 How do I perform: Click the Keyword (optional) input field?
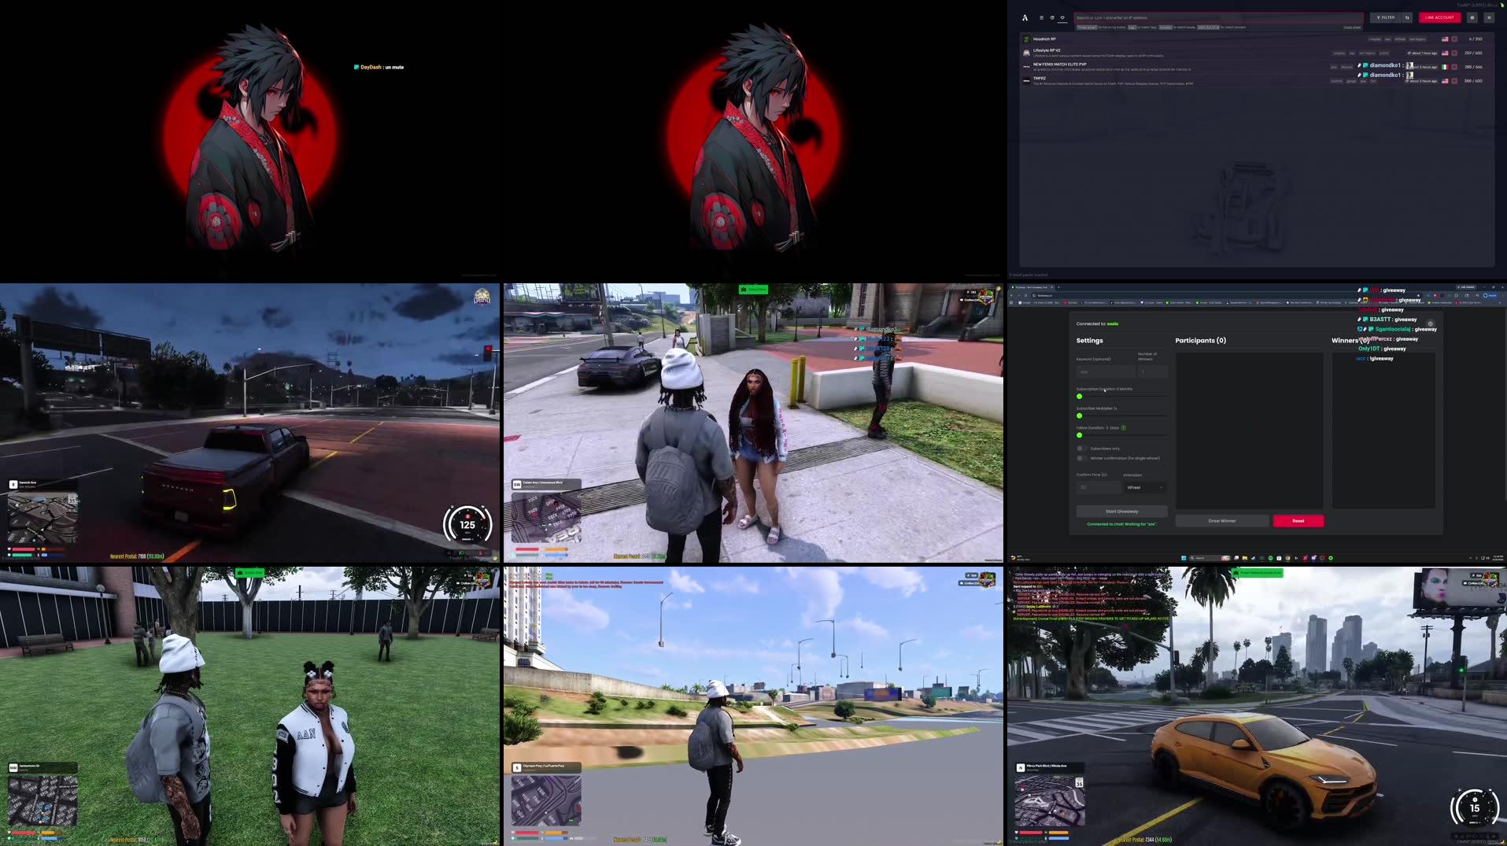point(1105,371)
